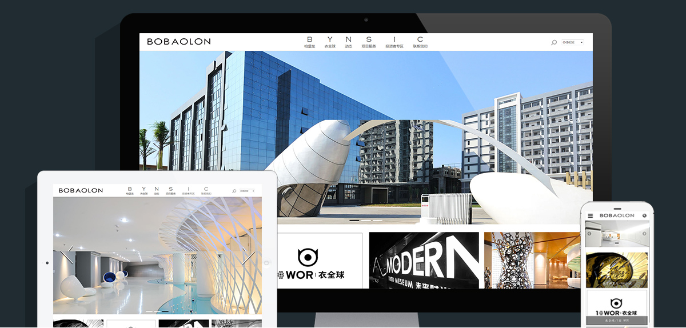Go to 项目服务 in the desktop navigation

[x=369, y=43]
